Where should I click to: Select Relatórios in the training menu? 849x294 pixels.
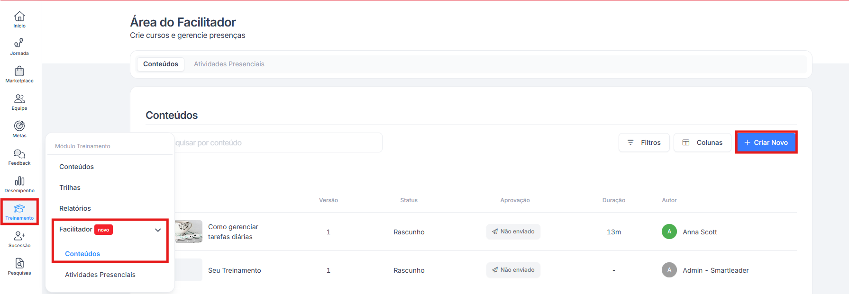pos(75,208)
